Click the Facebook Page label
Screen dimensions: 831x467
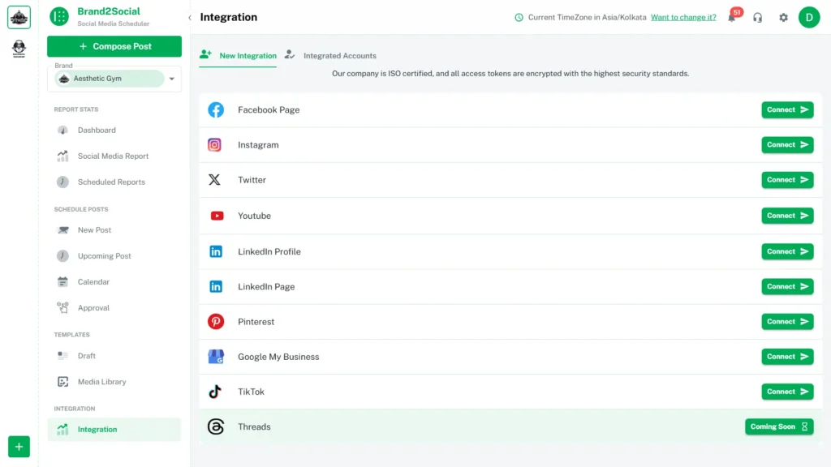269,109
